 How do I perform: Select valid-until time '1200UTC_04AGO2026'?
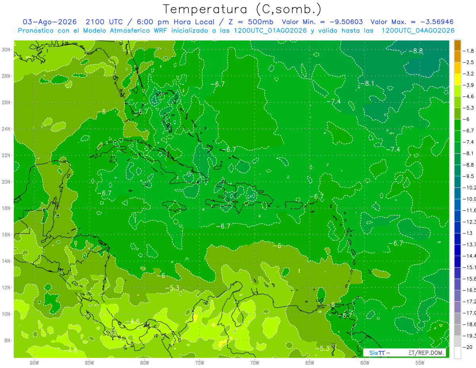click(x=418, y=31)
